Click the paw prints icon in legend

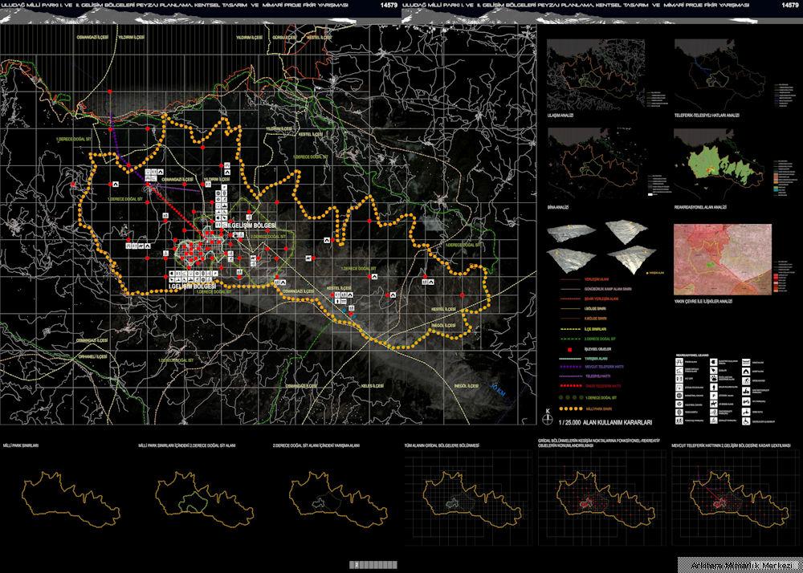pos(714,378)
